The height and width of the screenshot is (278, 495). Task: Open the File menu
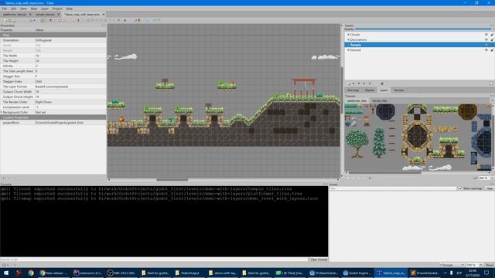click(5, 8)
